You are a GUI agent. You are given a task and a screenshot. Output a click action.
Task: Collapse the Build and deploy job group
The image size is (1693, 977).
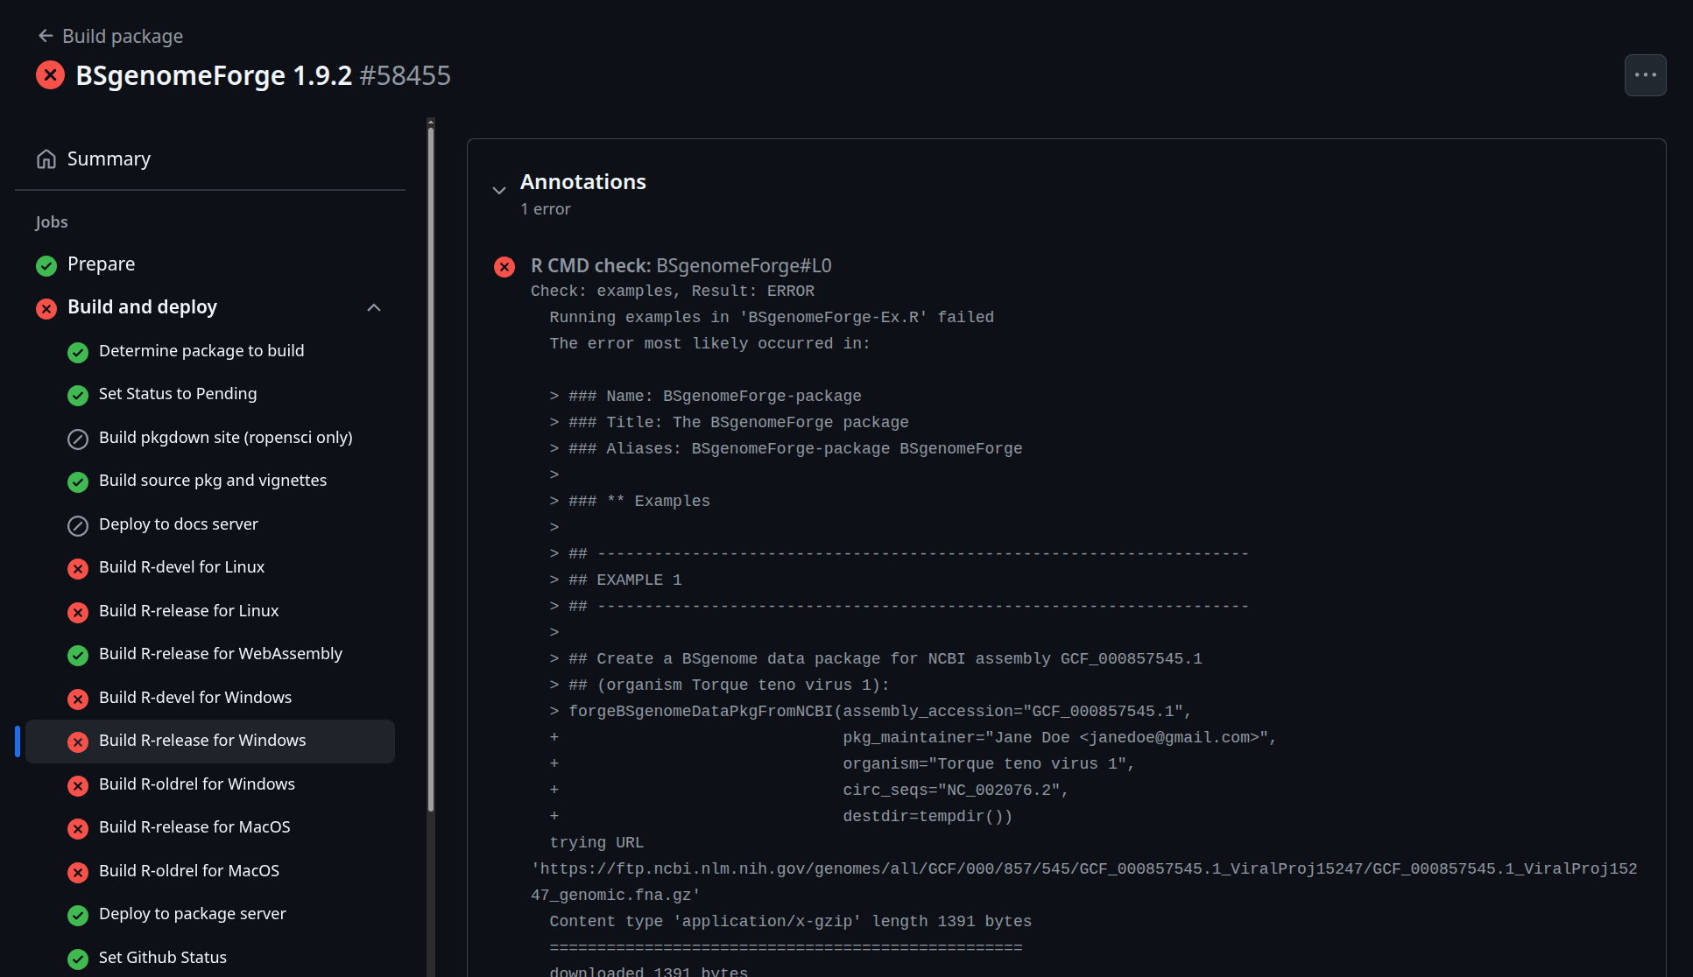[374, 308]
